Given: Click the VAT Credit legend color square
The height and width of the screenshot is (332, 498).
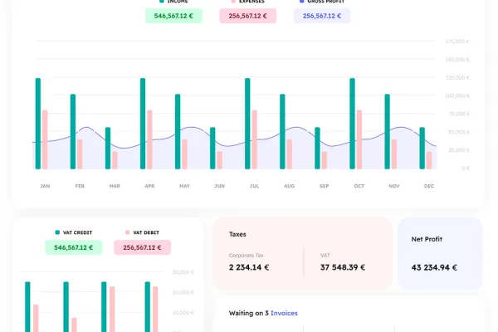Looking at the screenshot, I should pyautogui.click(x=57, y=232).
